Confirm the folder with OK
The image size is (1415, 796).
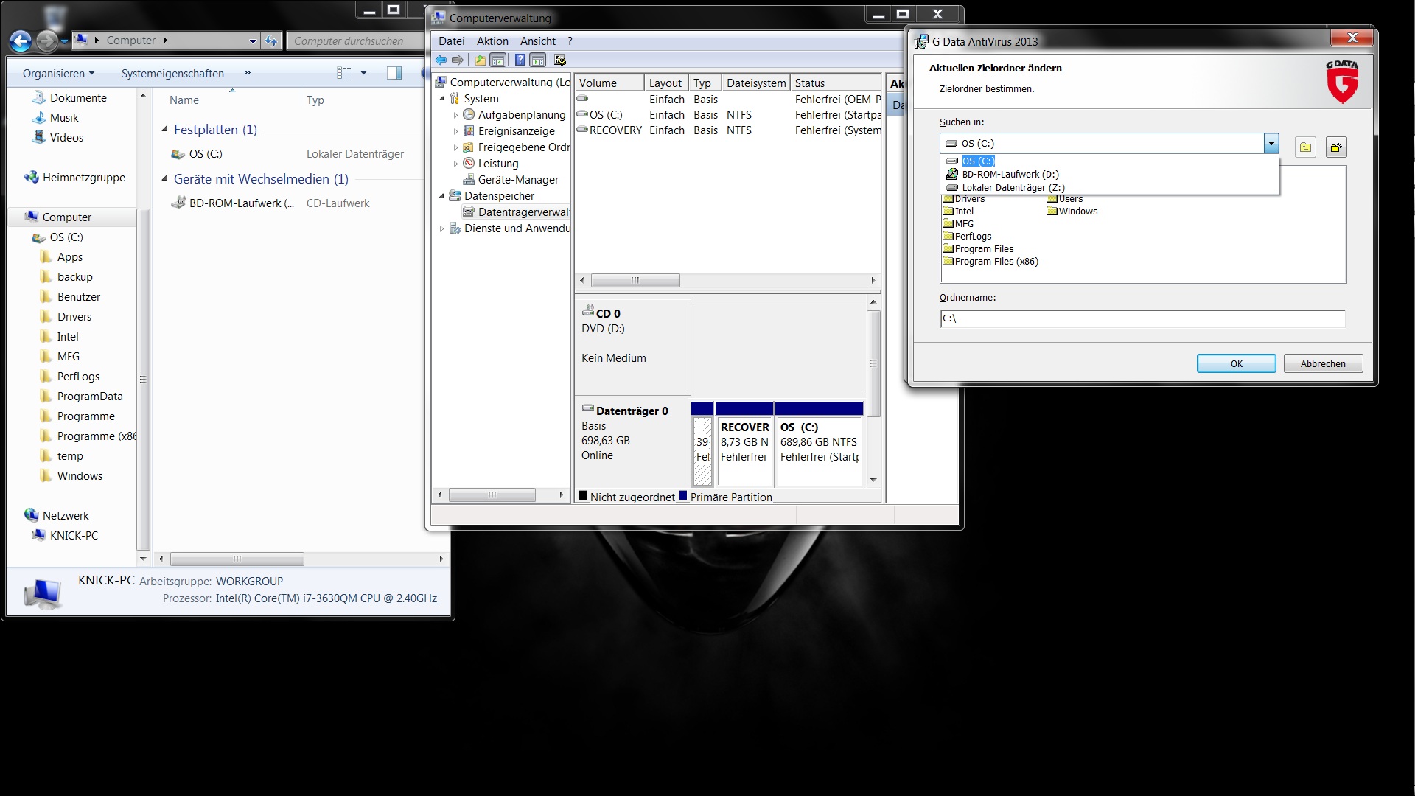(x=1236, y=363)
